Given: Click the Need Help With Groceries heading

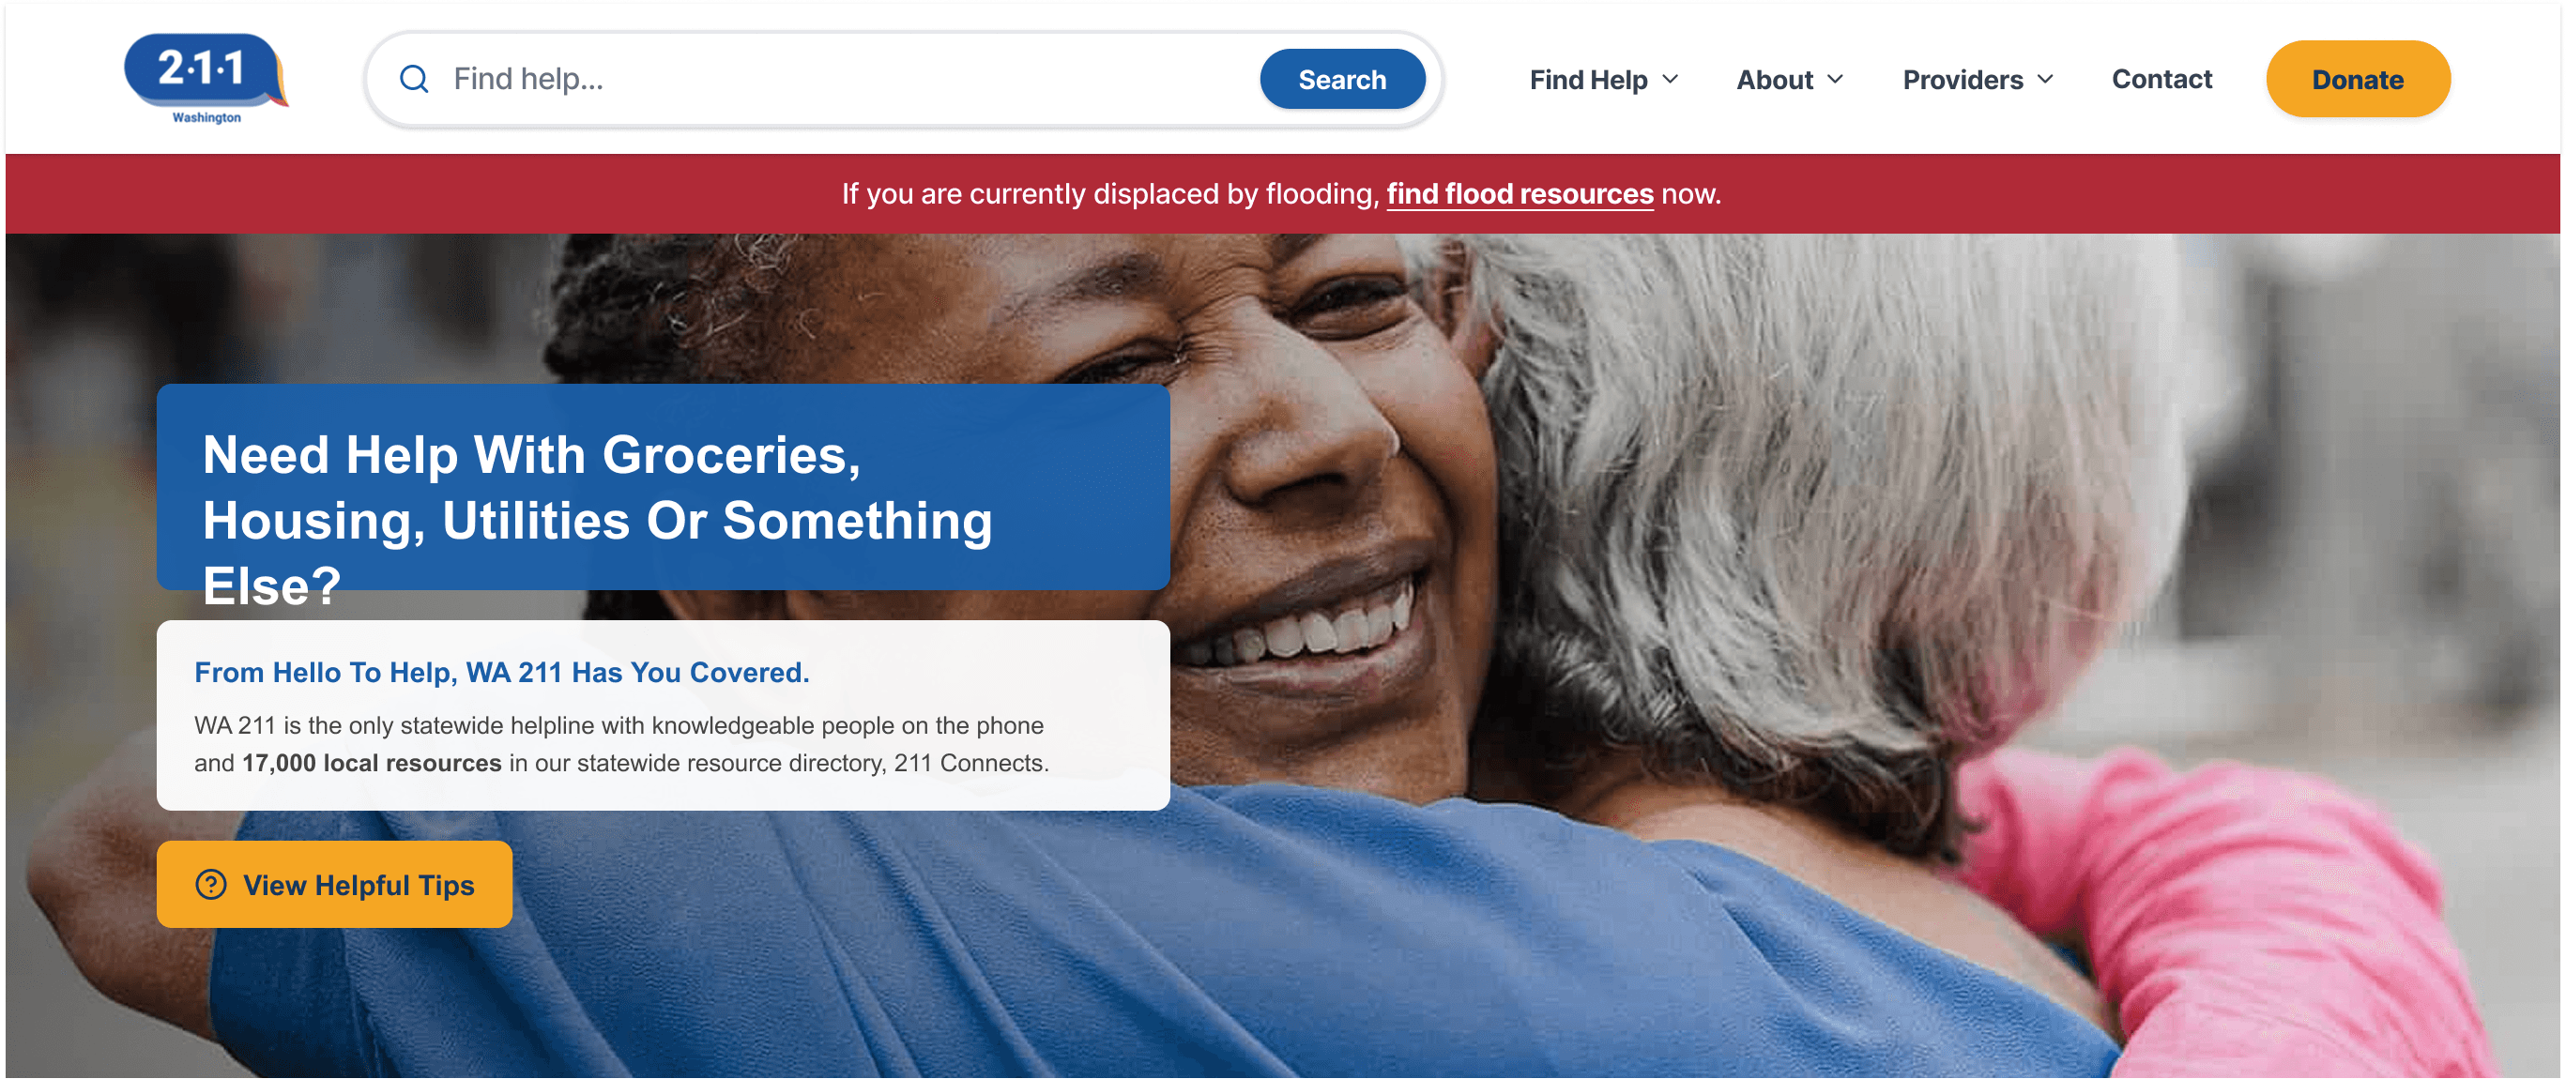Looking at the screenshot, I should point(598,519).
